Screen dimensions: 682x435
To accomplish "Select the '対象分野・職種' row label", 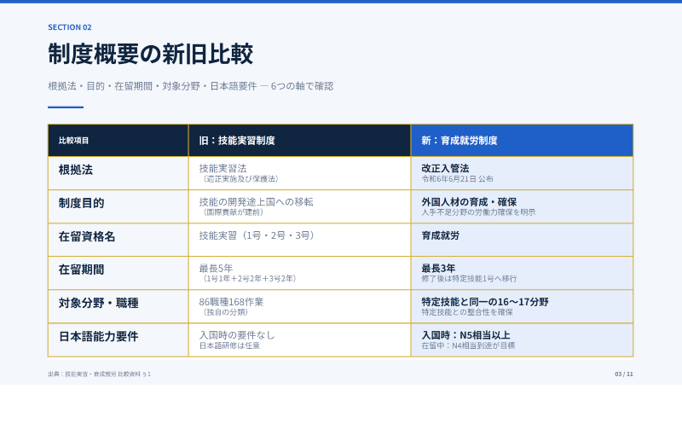I will click(x=99, y=303).
